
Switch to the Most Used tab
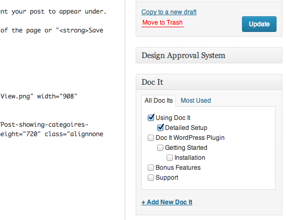tap(195, 101)
